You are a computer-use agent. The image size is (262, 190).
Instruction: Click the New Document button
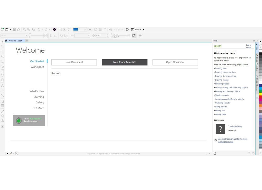(74, 62)
